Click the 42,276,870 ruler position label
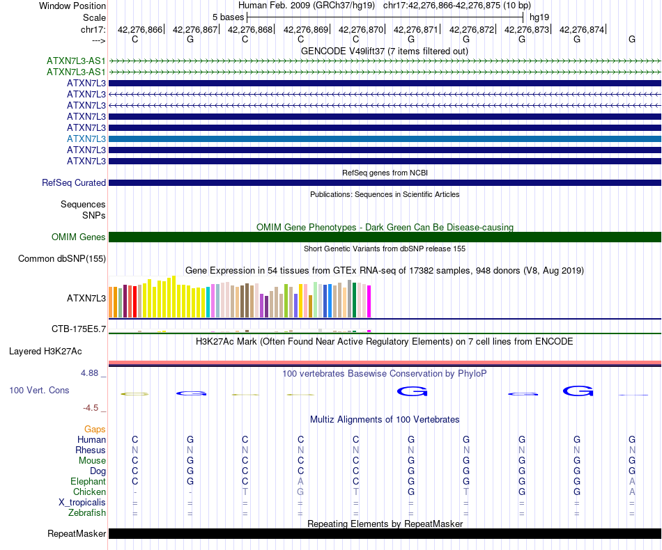This screenshot has width=662, height=550. (361, 29)
